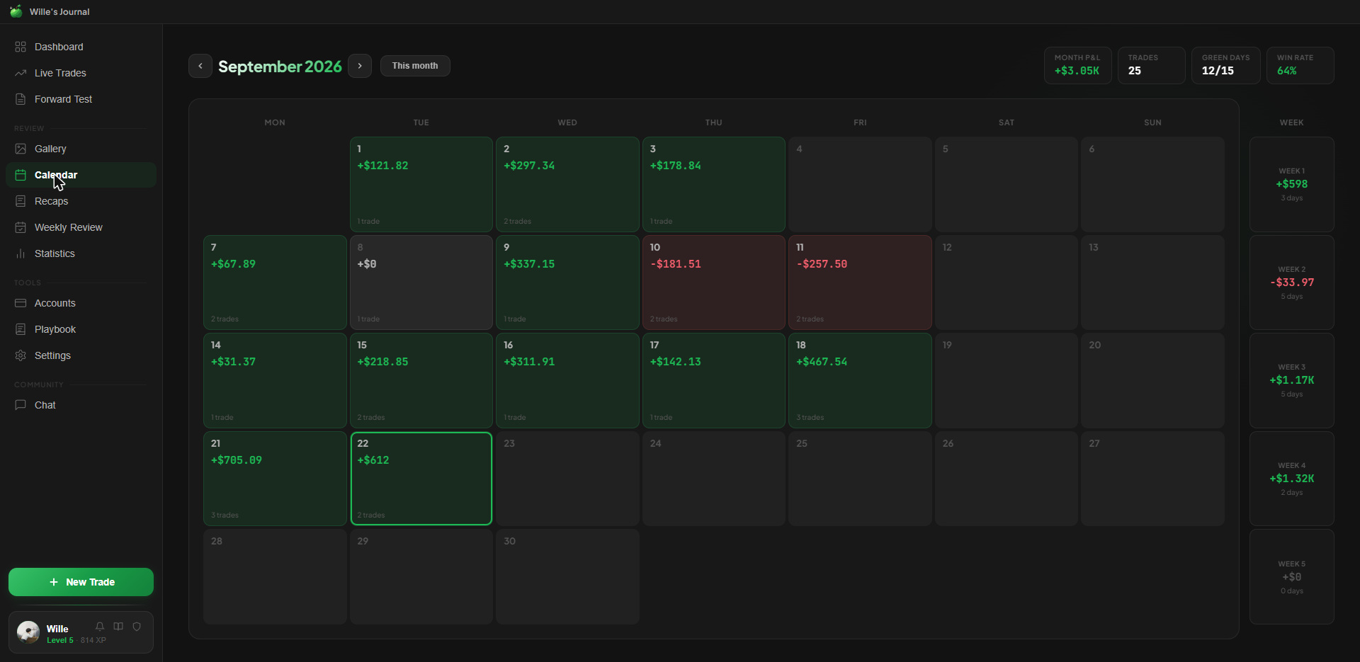Click Week 1 summary showing +$598
The image size is (1360, 662).
tap(1292, 184)
